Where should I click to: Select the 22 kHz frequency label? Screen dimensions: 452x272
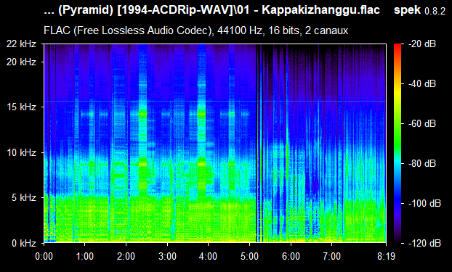pos(22,44)
